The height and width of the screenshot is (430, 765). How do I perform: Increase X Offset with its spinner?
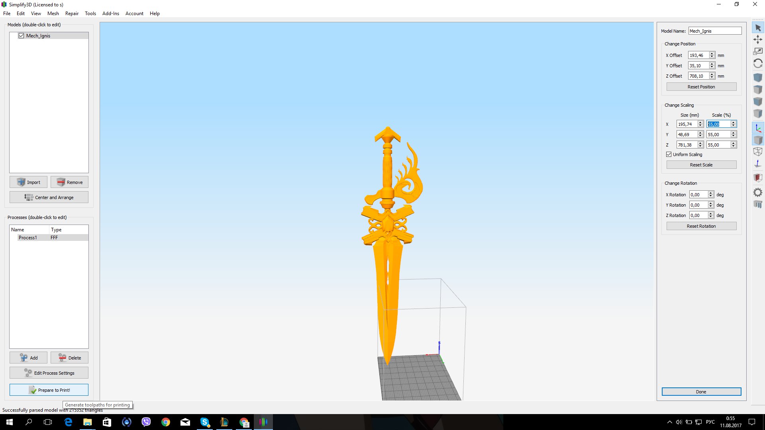point(712,54)
